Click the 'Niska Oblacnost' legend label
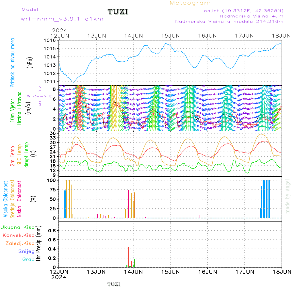Image resolution: width=294 pixels, height=294 pixels. point(19,199)
